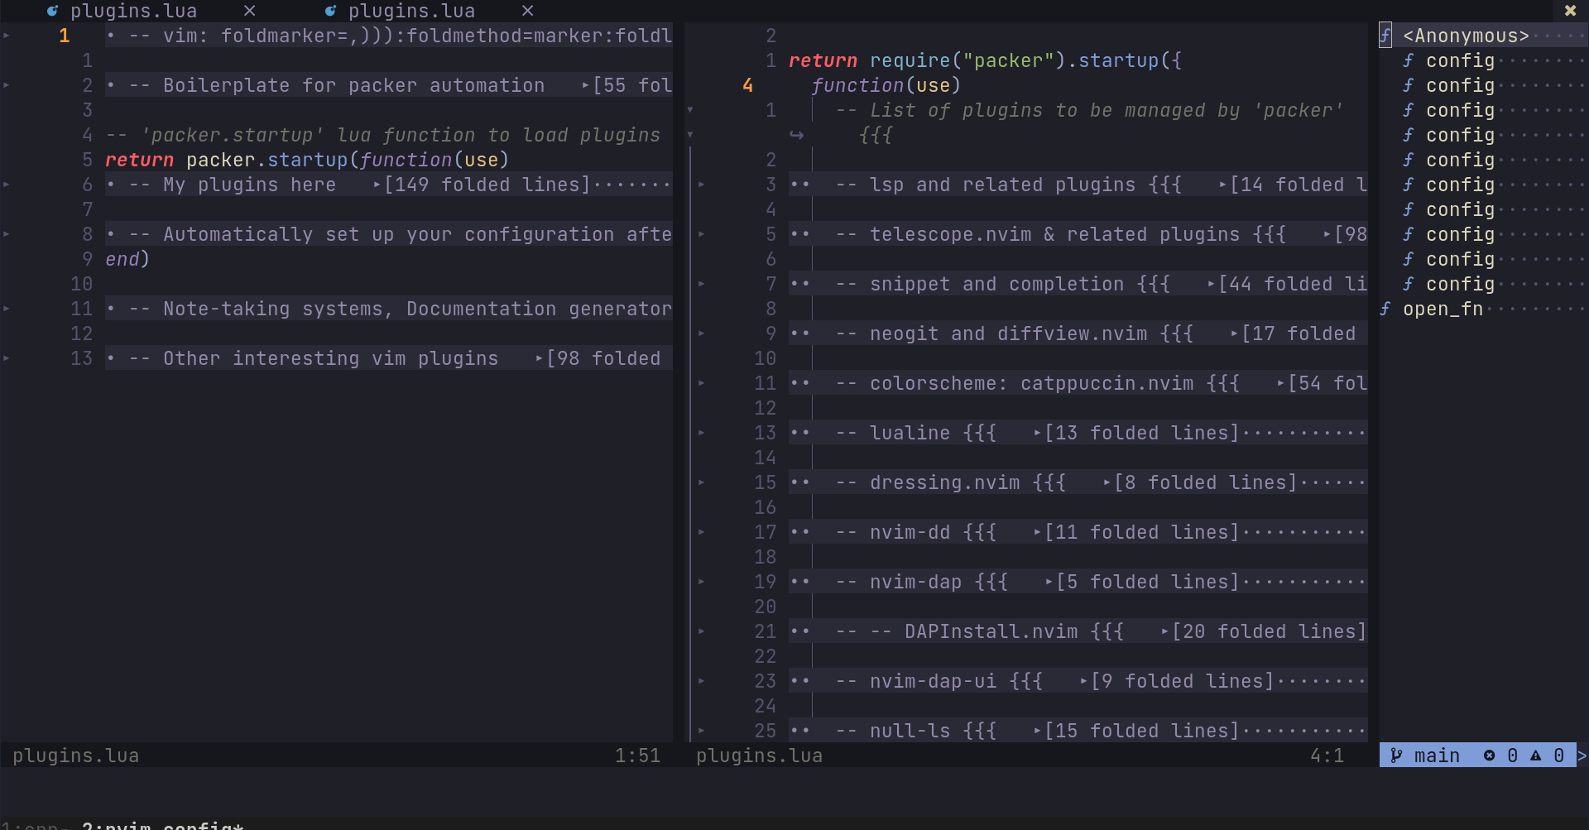
Task: Click the 1:51 cursor position indicator
Action: coord(637,756)
